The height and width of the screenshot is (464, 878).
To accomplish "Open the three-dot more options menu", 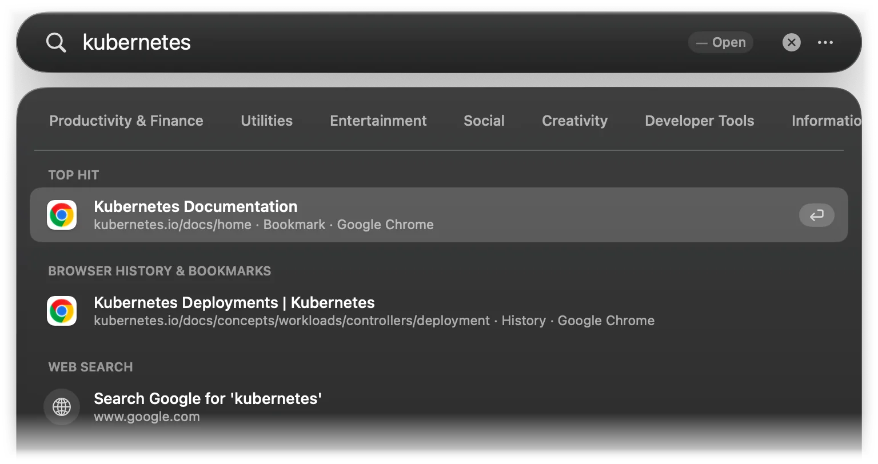I will 825,42.
